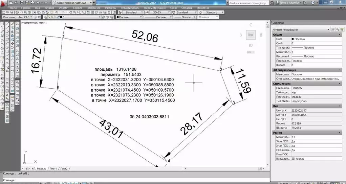The width and height of the screenshot is (346, 184).
Task: Click the МСК coordinate system label under ViewCube
Action: point(251,52)
